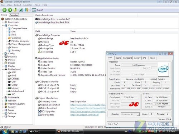Click the Value column header
This screenshot has height=134, width=179.
pyautogui.click(x=102, y=31)
